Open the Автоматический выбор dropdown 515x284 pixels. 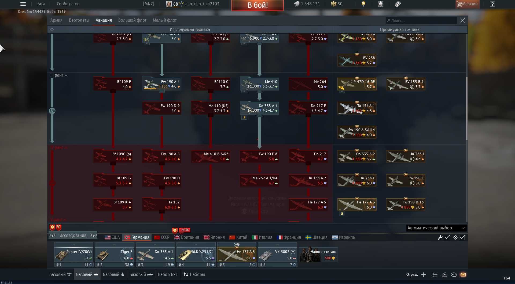[x=436, y=228]
